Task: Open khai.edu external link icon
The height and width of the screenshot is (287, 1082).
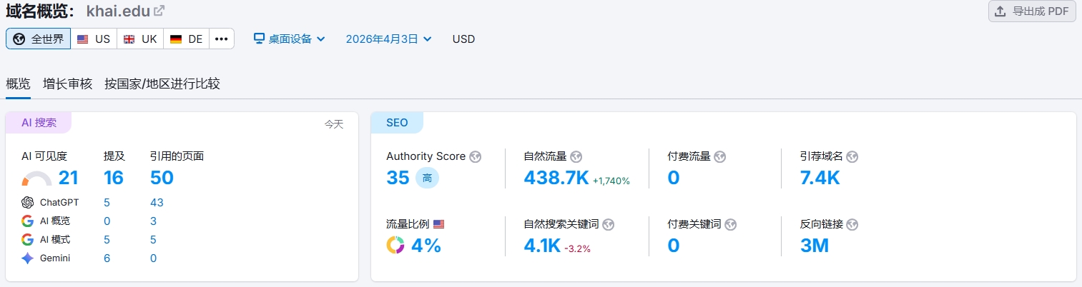Action: point(159,11)
